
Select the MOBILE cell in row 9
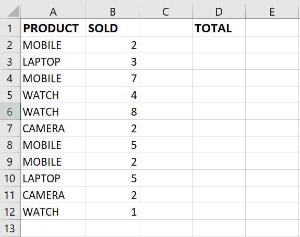(x=53, y=161)
